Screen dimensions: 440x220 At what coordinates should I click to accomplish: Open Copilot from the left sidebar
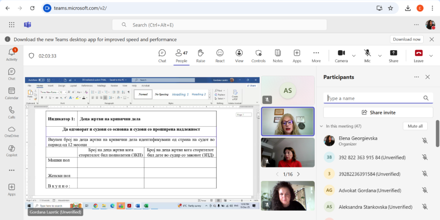[12, 150]
